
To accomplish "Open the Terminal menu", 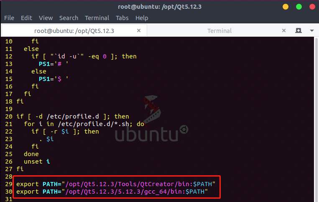I will [x=97, y=18].
